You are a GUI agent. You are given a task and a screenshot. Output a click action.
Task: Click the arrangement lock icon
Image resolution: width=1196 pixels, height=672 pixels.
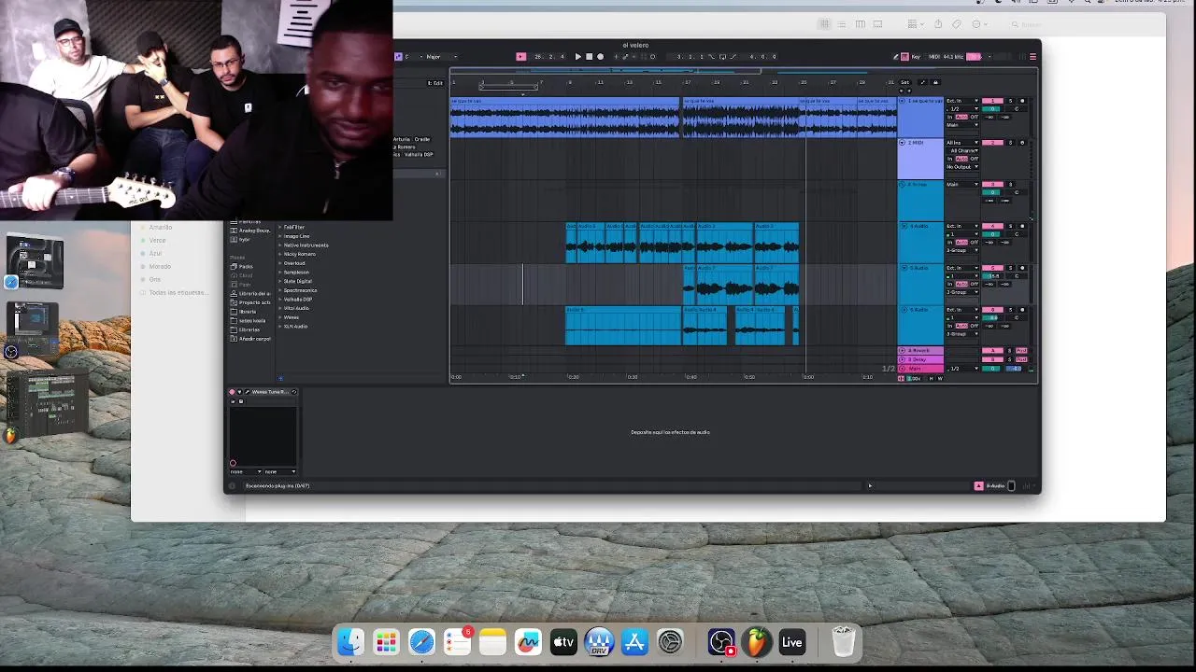(935, 82)
